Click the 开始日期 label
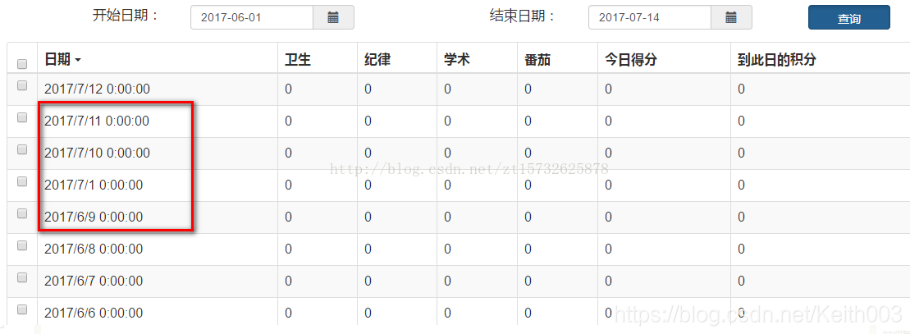Image resolution: width=910 pixels, height=334 pixels. click(126, 16)
